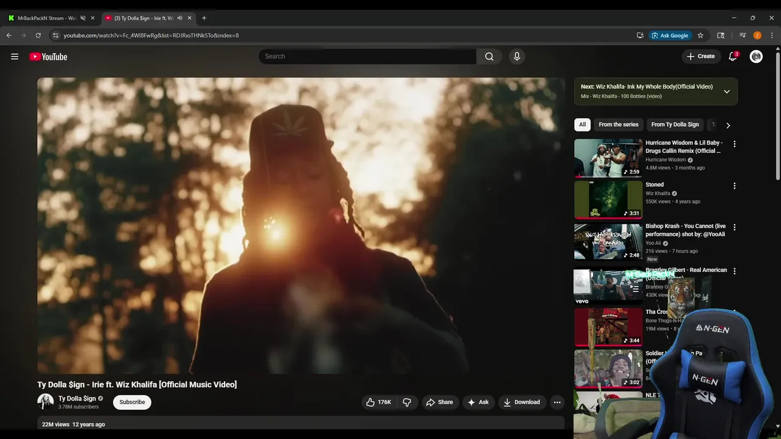Open the tab search icon in toolbar

(721, 35)
